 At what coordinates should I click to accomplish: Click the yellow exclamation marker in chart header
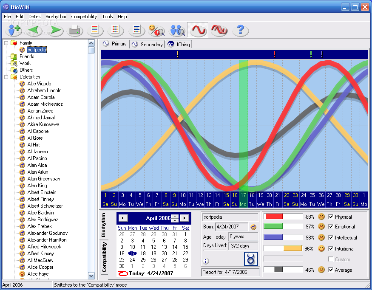(177, 54)
